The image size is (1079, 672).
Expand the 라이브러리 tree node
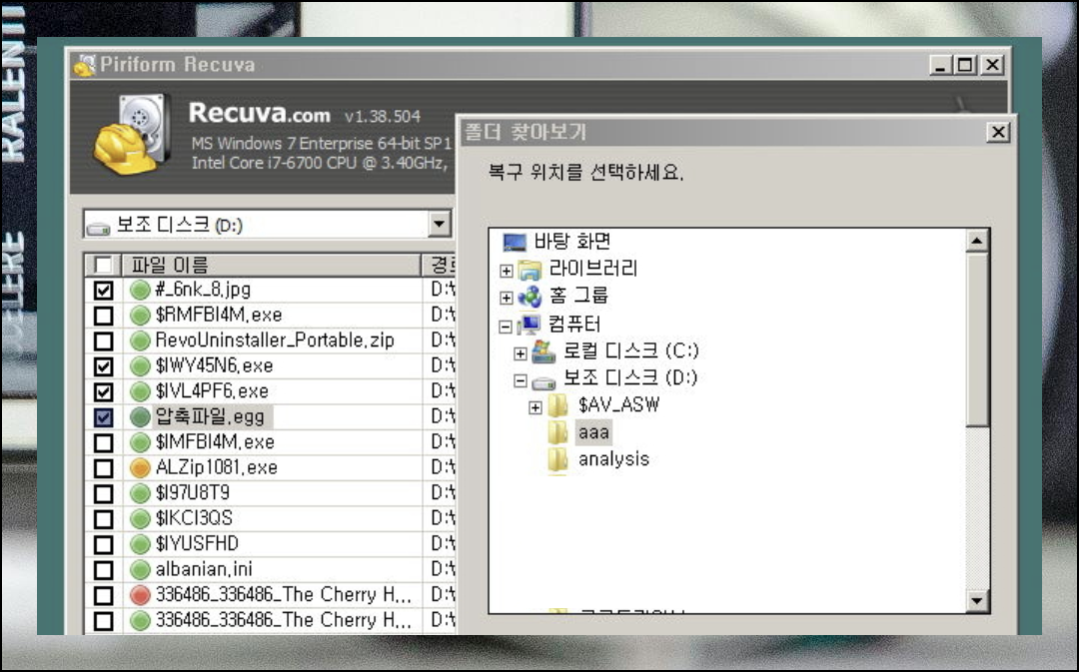coord(506,271)
